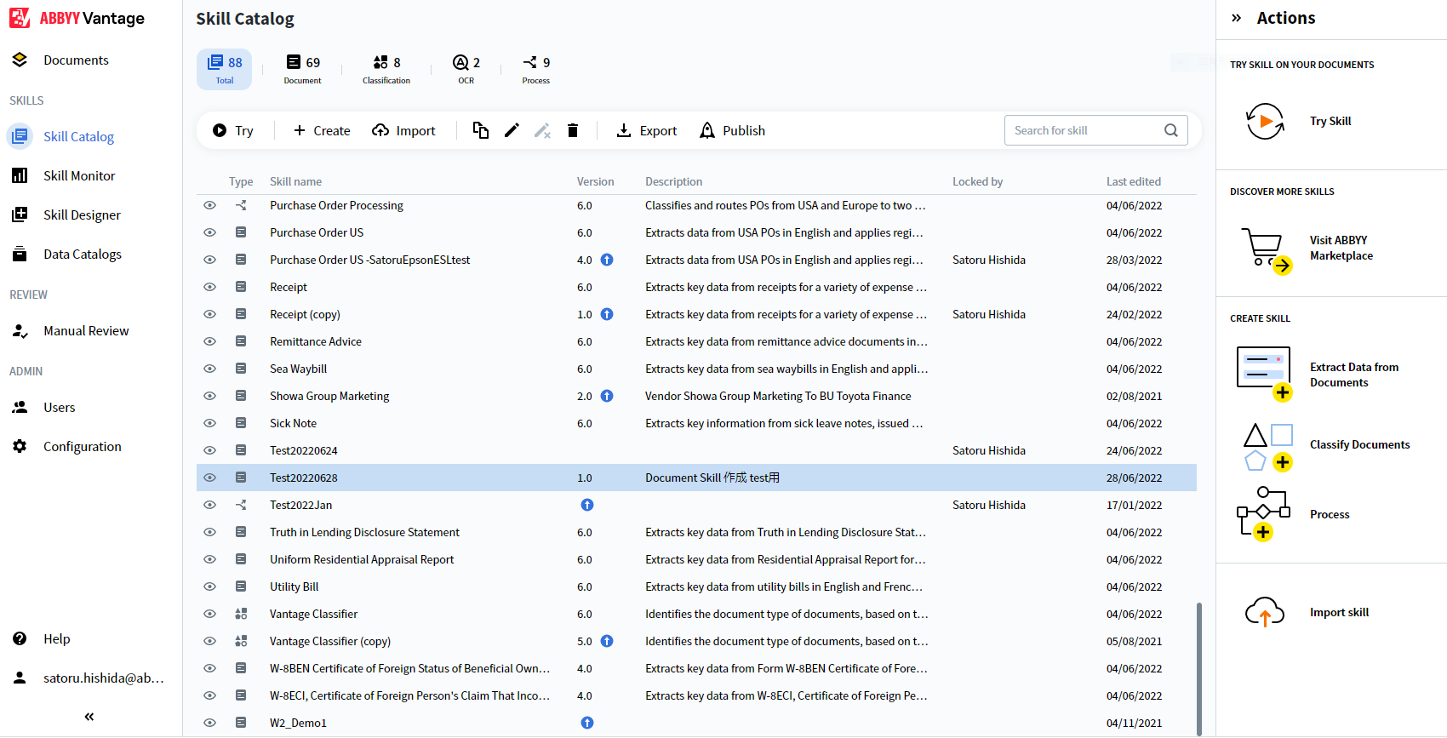The height and width of the screenshot is (738, 1447).
Task: Select the Total 88 skills tab
Action: coord(225,69)
